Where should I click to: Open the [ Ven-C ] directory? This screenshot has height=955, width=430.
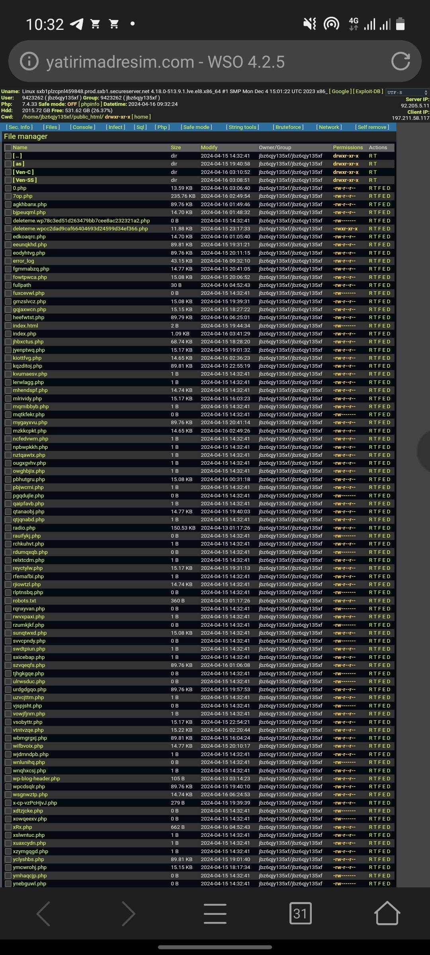pos(23,172)
